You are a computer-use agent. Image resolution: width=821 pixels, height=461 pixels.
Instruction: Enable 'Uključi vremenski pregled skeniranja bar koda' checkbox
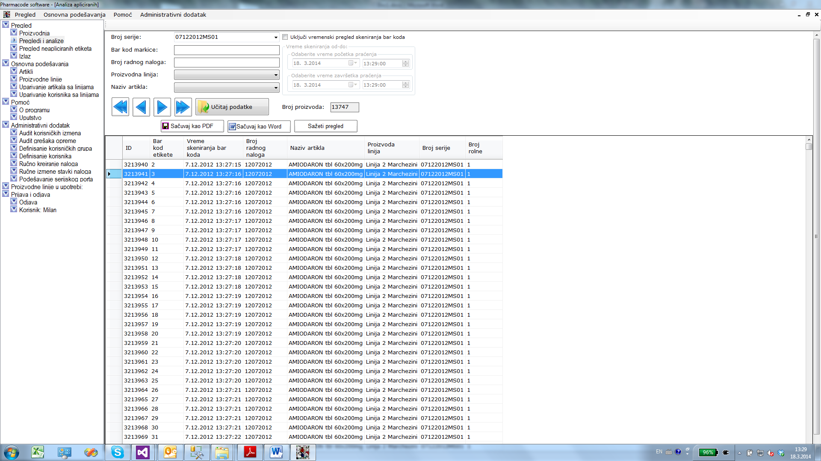(285, 37)
